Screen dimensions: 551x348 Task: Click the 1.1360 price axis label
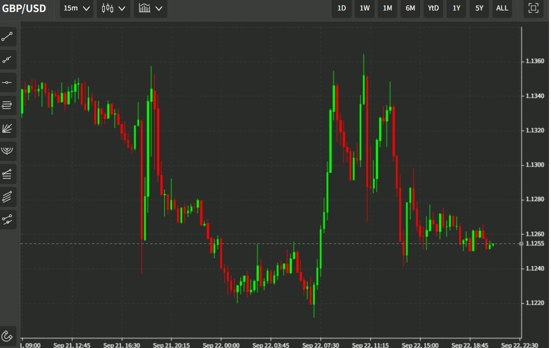(x=535, y=61)
